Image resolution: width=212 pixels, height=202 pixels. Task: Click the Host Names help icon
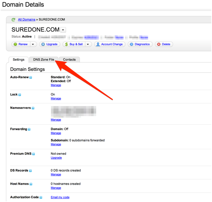pos(31,184)
